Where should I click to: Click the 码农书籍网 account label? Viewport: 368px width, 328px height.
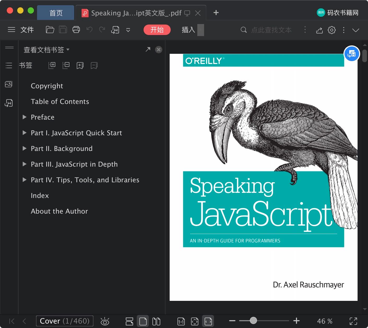point(343,13)
